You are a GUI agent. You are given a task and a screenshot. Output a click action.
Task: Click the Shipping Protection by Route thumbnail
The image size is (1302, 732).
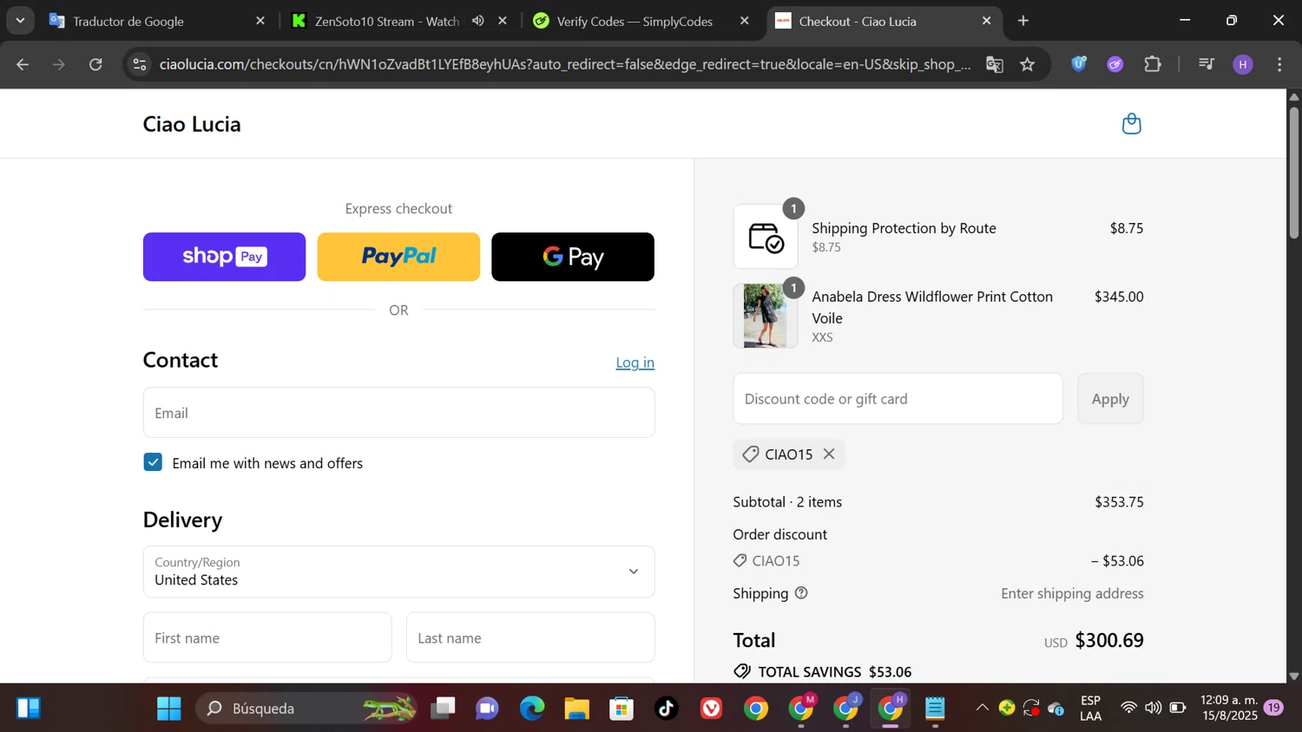pos(765,237)
